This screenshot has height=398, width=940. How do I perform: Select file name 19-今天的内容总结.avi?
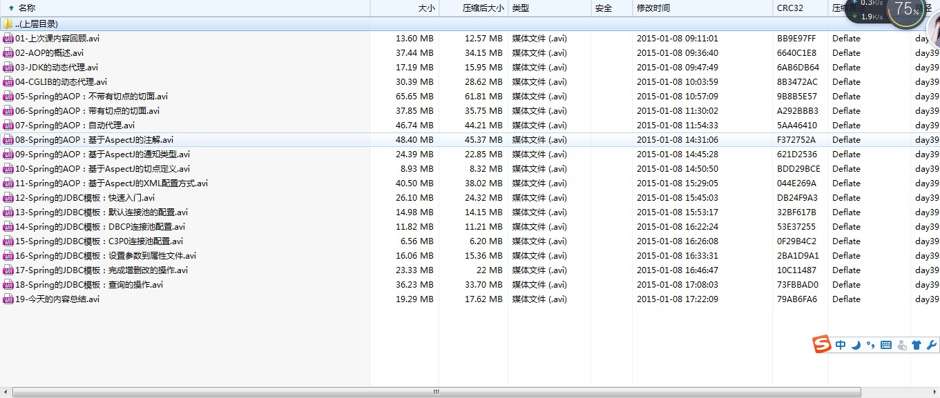57,299
